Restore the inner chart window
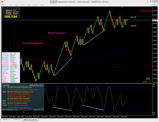 154,5
